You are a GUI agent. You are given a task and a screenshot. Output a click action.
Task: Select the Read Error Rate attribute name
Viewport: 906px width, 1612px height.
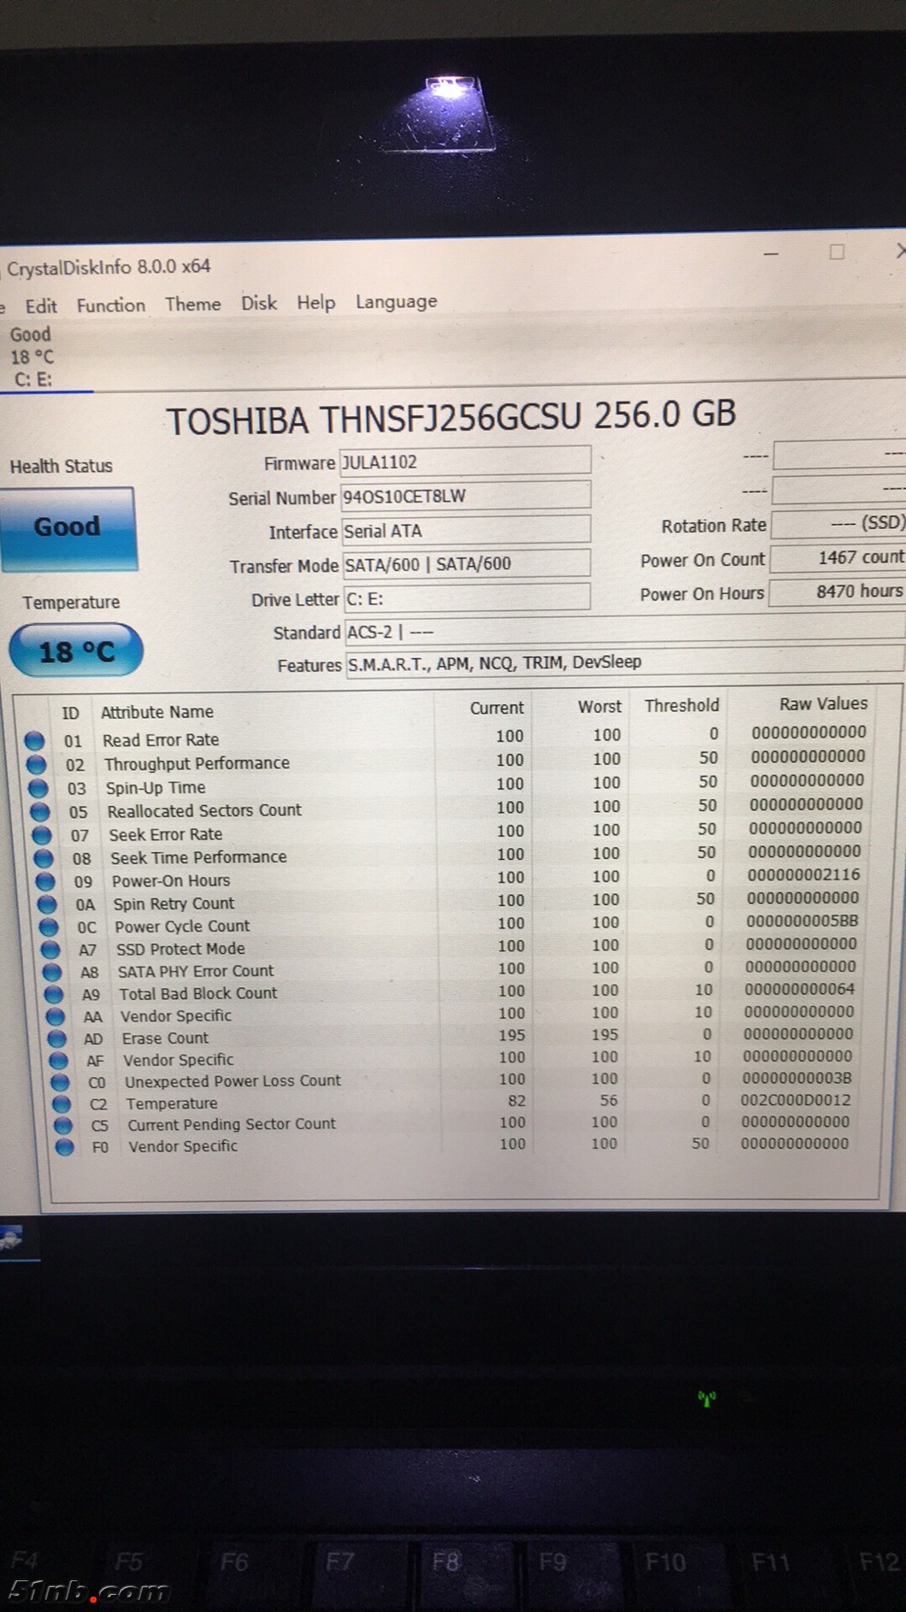click(x=161, y=739)
